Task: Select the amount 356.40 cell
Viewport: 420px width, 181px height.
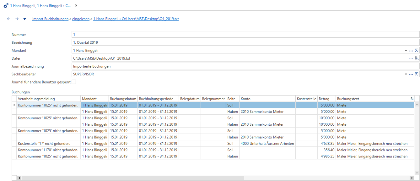Action: pyautogui.click(x=327, y=150)
